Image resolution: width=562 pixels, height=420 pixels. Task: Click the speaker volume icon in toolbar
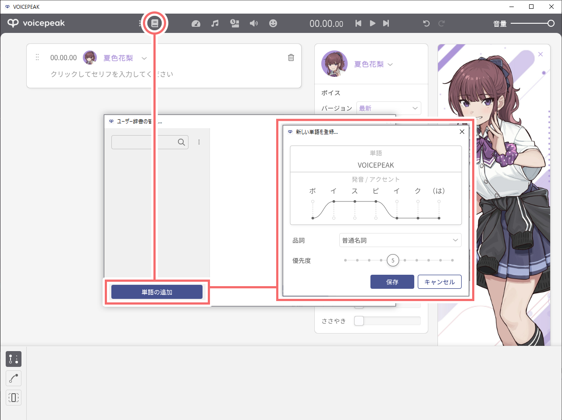click(x=254, y=23)
